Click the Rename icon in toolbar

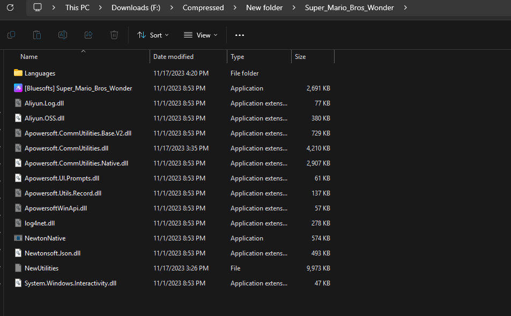[x=63, y=35]
